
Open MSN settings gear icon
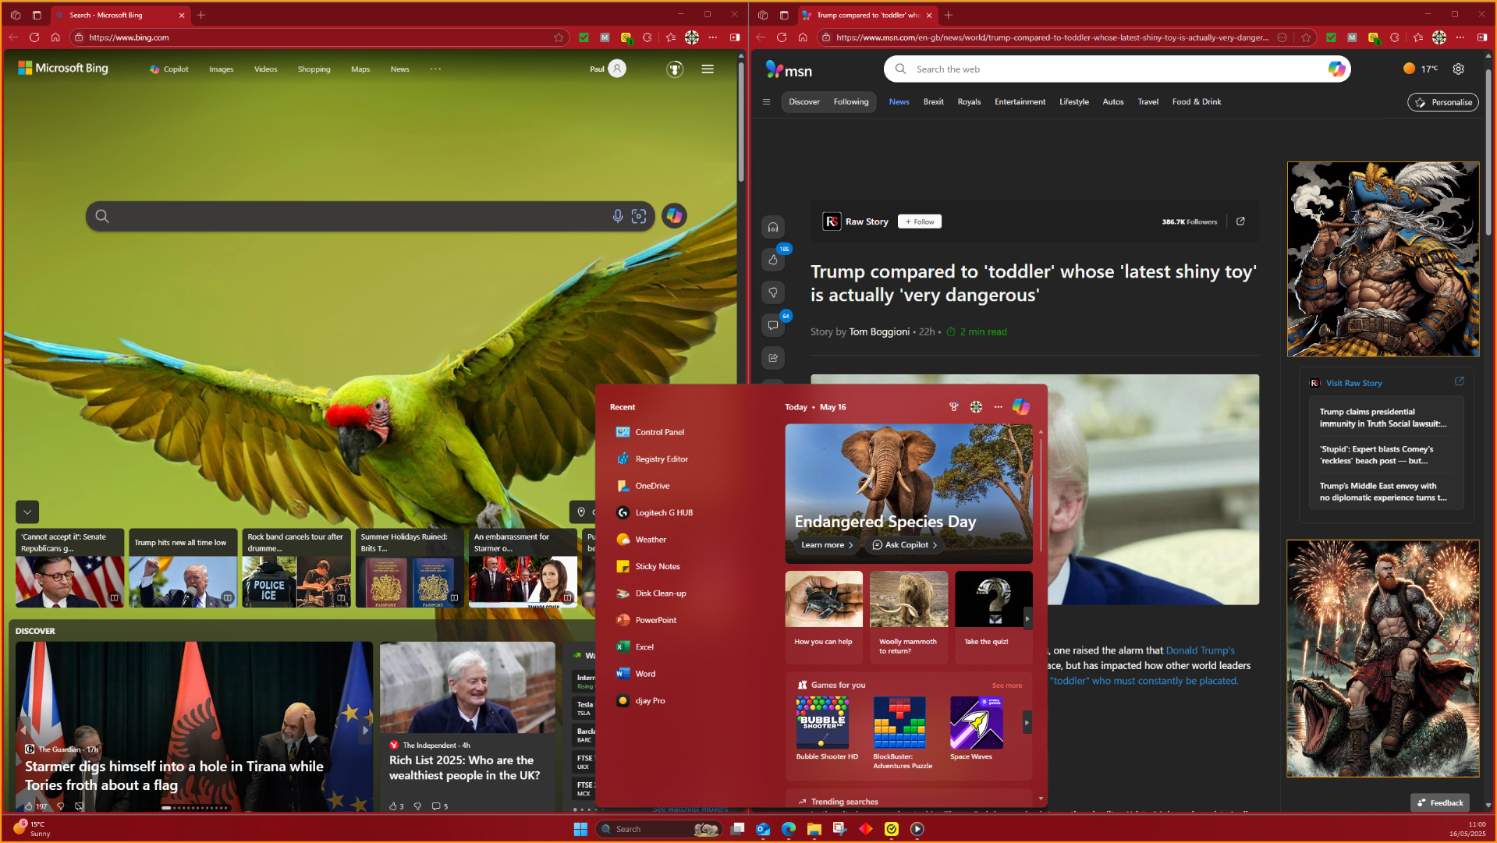pyautogui.click(x=1458, y=69)
